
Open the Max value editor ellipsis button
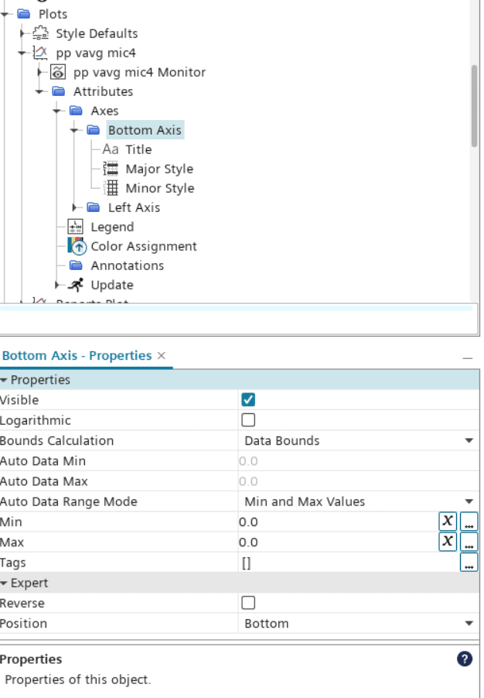tap(469, 542)
